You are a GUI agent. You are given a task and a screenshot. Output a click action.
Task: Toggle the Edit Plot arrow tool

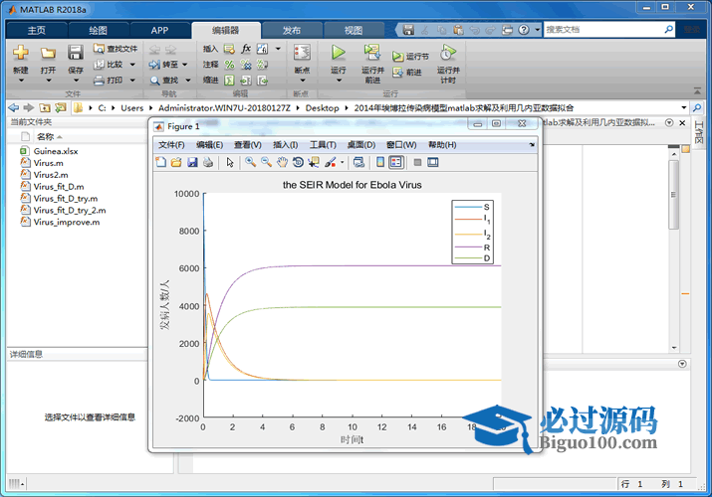[229, 162]
